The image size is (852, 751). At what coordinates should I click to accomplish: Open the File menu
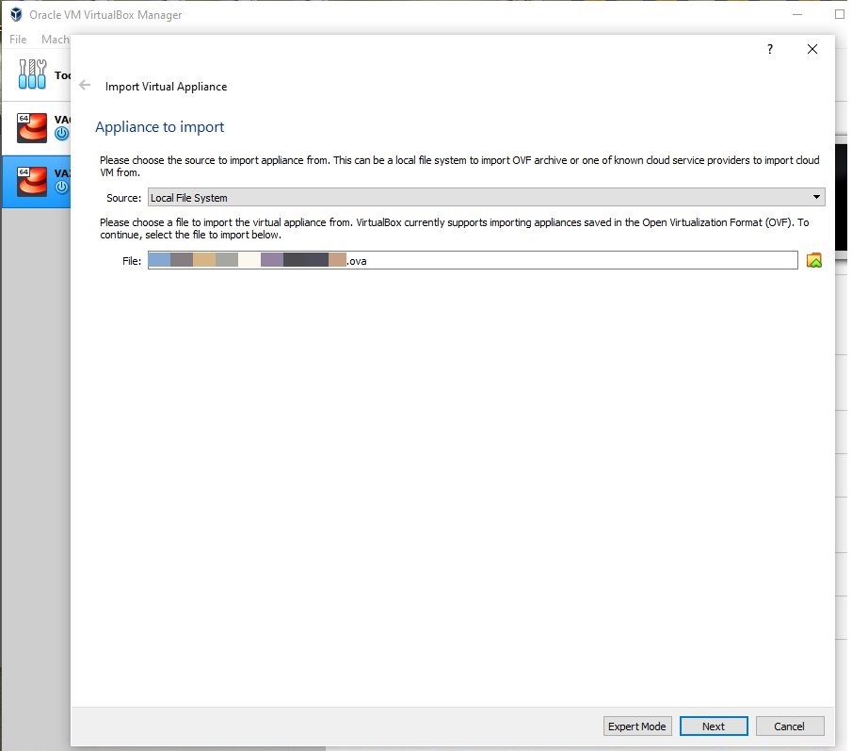(x=18, y=40)
